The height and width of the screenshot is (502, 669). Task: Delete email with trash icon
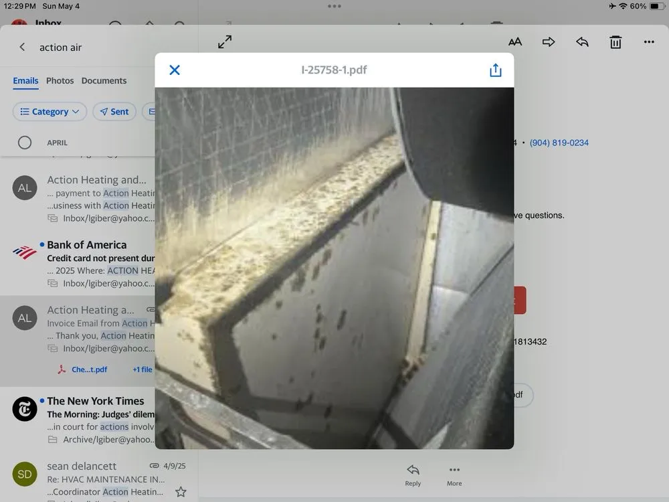(x=615, y=42)
